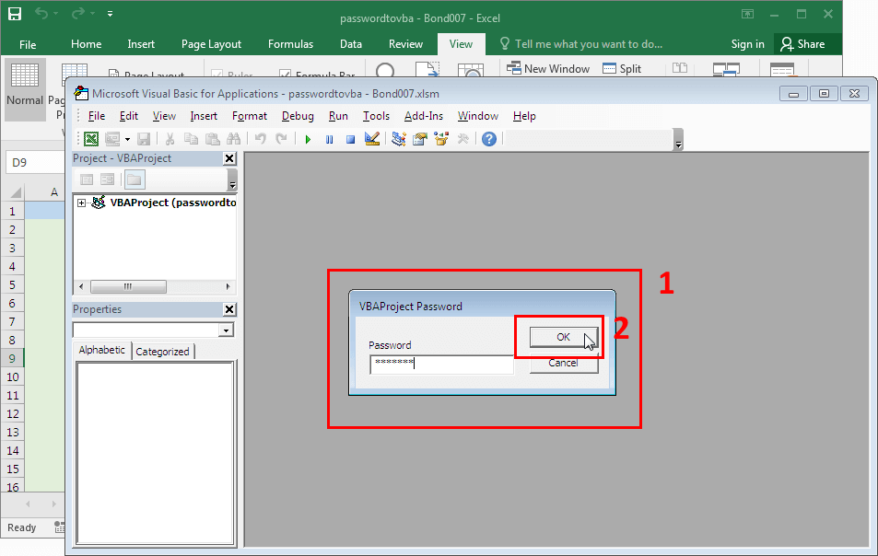Click the VBA Help question mark icon
Image resolution: width=878 pixels, height=556 pixels.
click(487, 138)
